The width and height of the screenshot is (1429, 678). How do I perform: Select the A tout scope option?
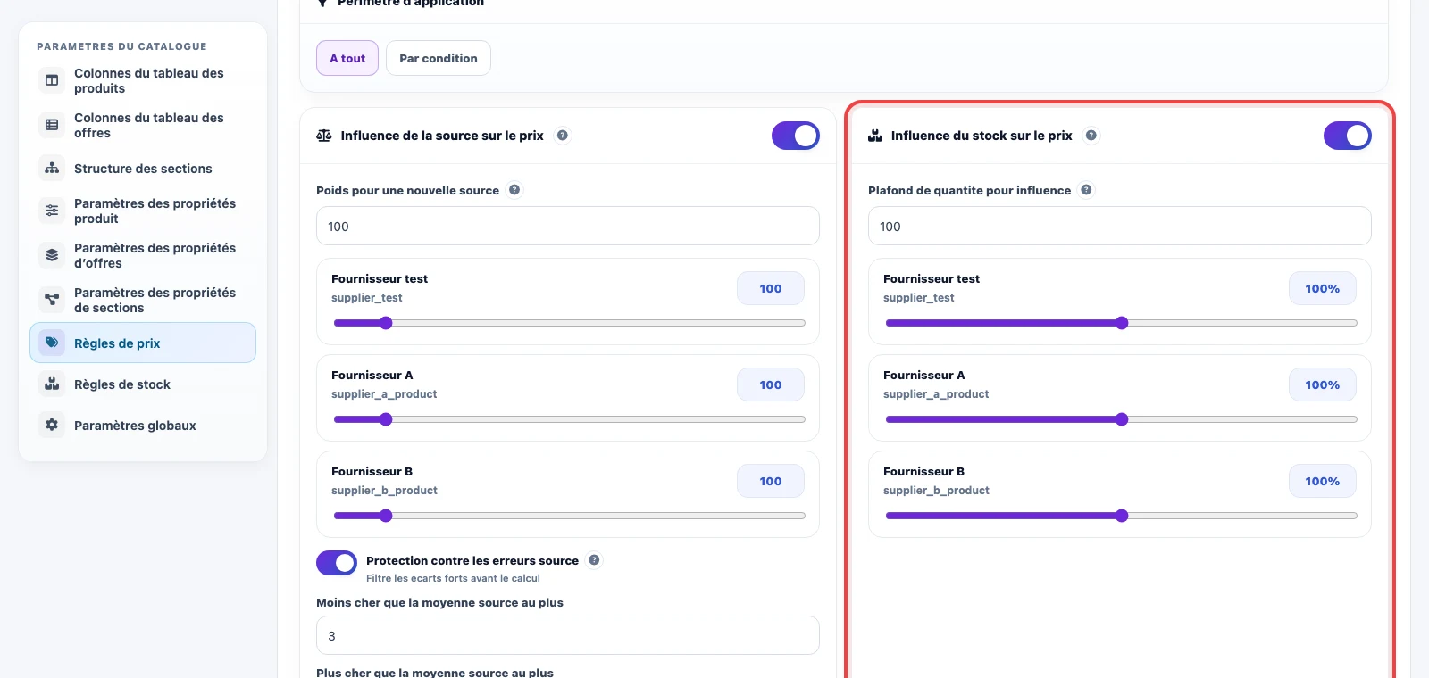[x=347, y=58]
